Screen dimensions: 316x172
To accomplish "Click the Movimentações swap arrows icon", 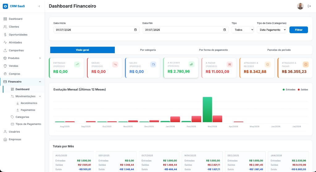I will point(12,96).
